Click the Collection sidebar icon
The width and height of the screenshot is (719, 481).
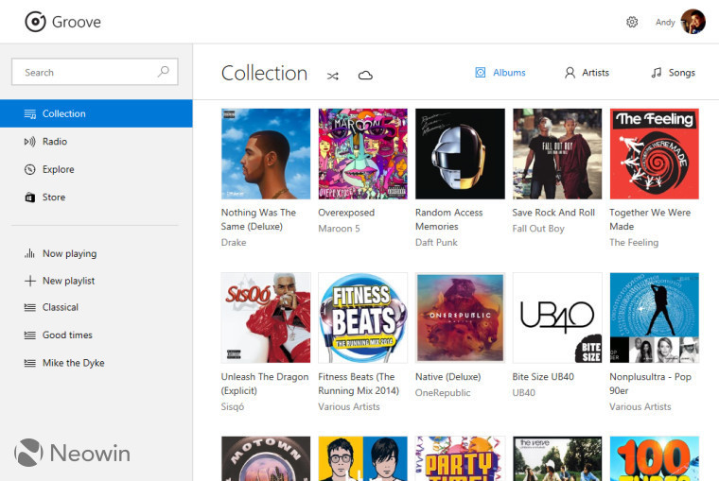coord(30,114)
